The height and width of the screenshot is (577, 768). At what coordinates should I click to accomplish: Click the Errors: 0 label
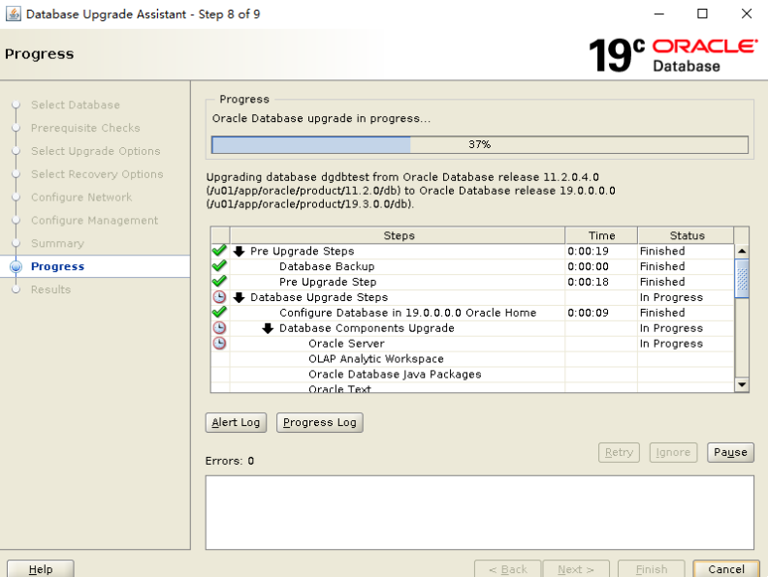[230, 461]
